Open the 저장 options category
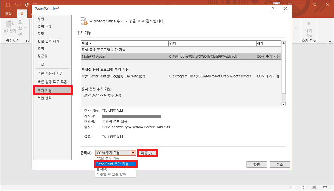 53,34
